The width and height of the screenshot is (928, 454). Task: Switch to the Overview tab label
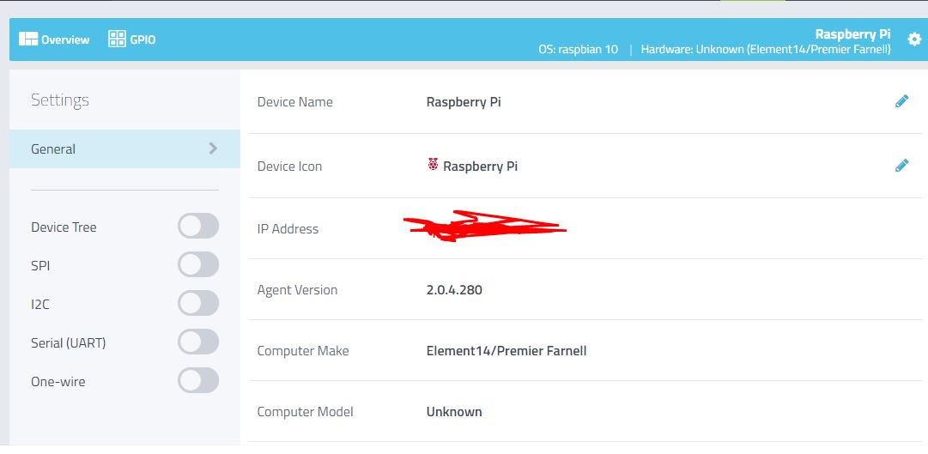(65, 39)
